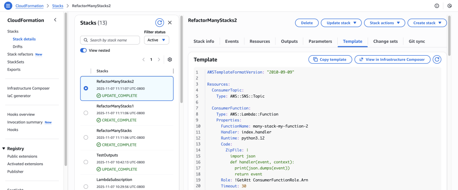Open Stack details in sidebar

point(24,39)
